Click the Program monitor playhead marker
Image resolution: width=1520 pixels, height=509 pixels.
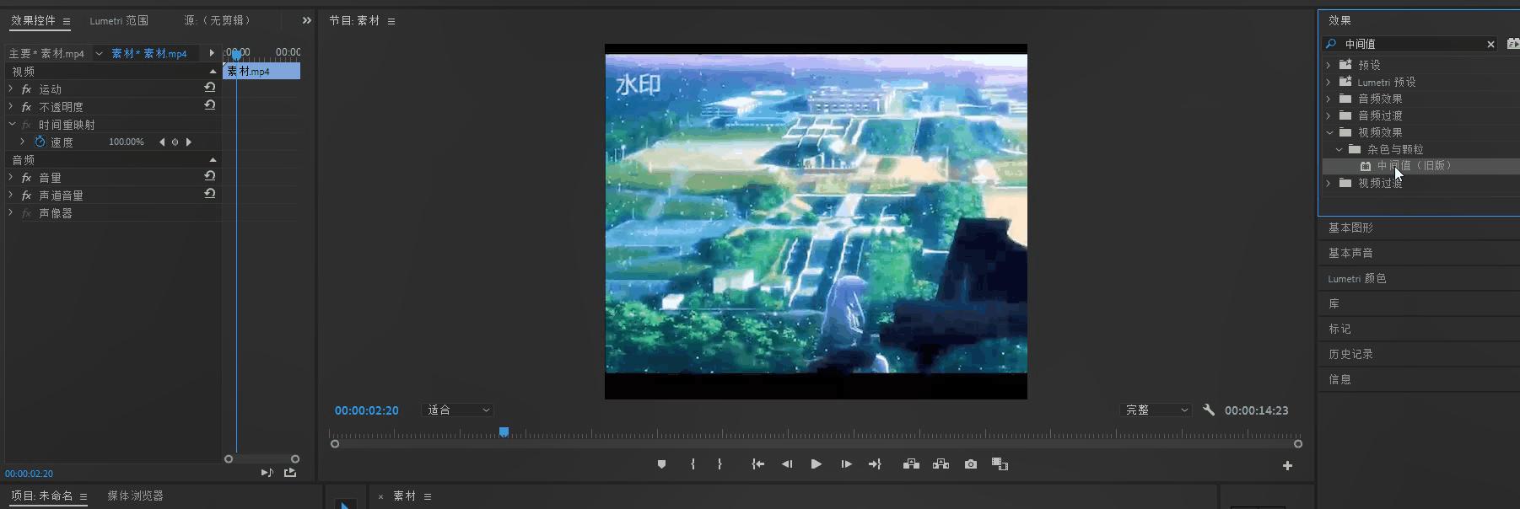pos(504,431)
